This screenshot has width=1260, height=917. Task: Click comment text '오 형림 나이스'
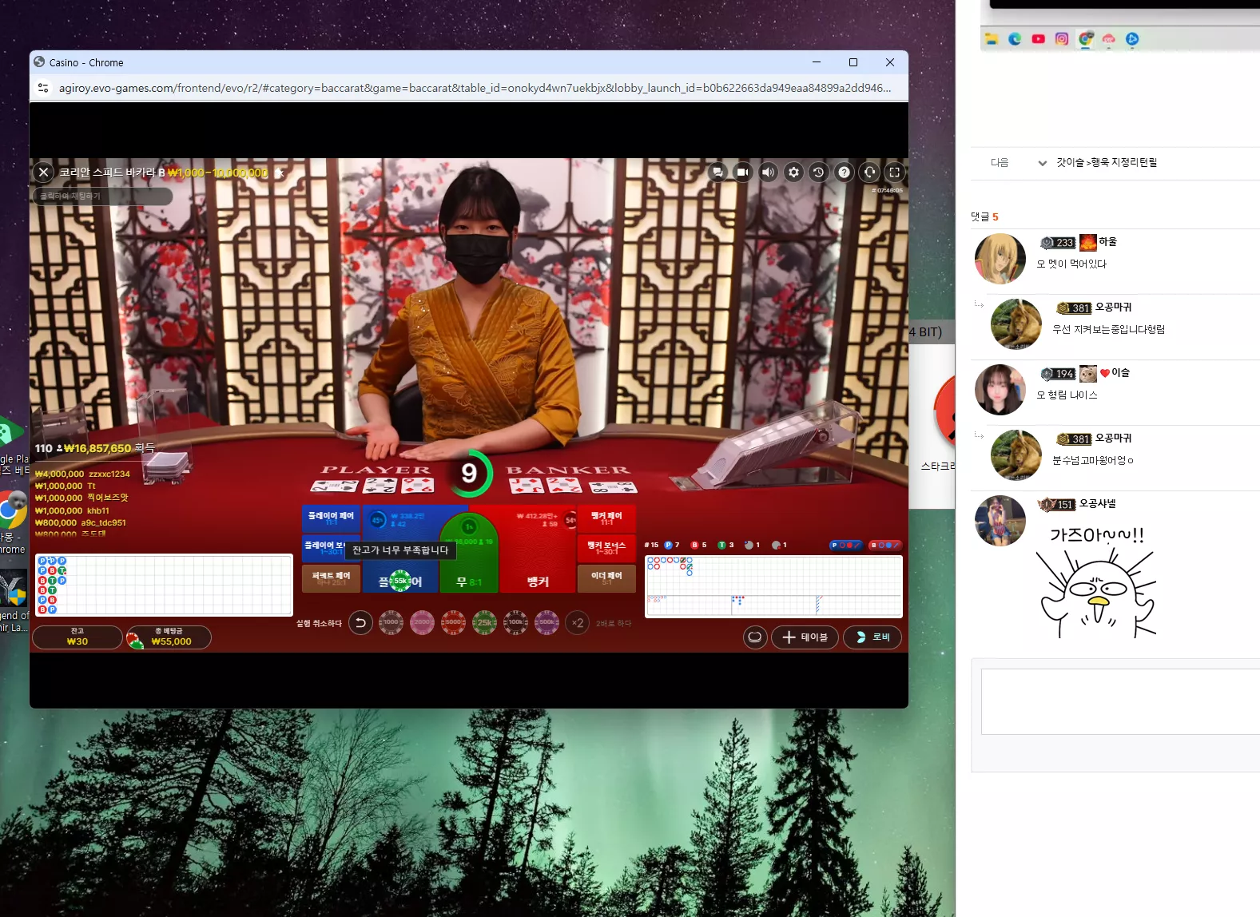pos(1067,395)
